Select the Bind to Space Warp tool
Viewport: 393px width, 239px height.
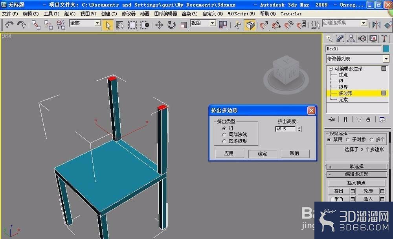61,25
